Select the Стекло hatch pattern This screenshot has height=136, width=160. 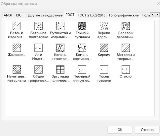tap(126, 69)
